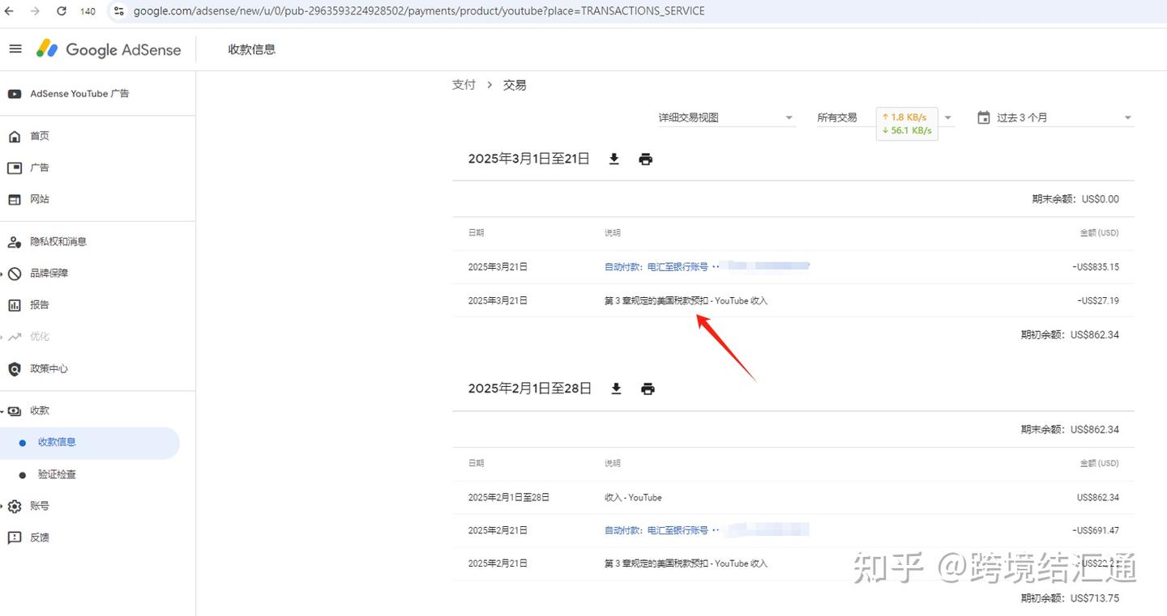The width and height of the screenshot is (1167, 616).
Task: Click the 期初余额 US$862.34 line
Action: [1070, 335]
